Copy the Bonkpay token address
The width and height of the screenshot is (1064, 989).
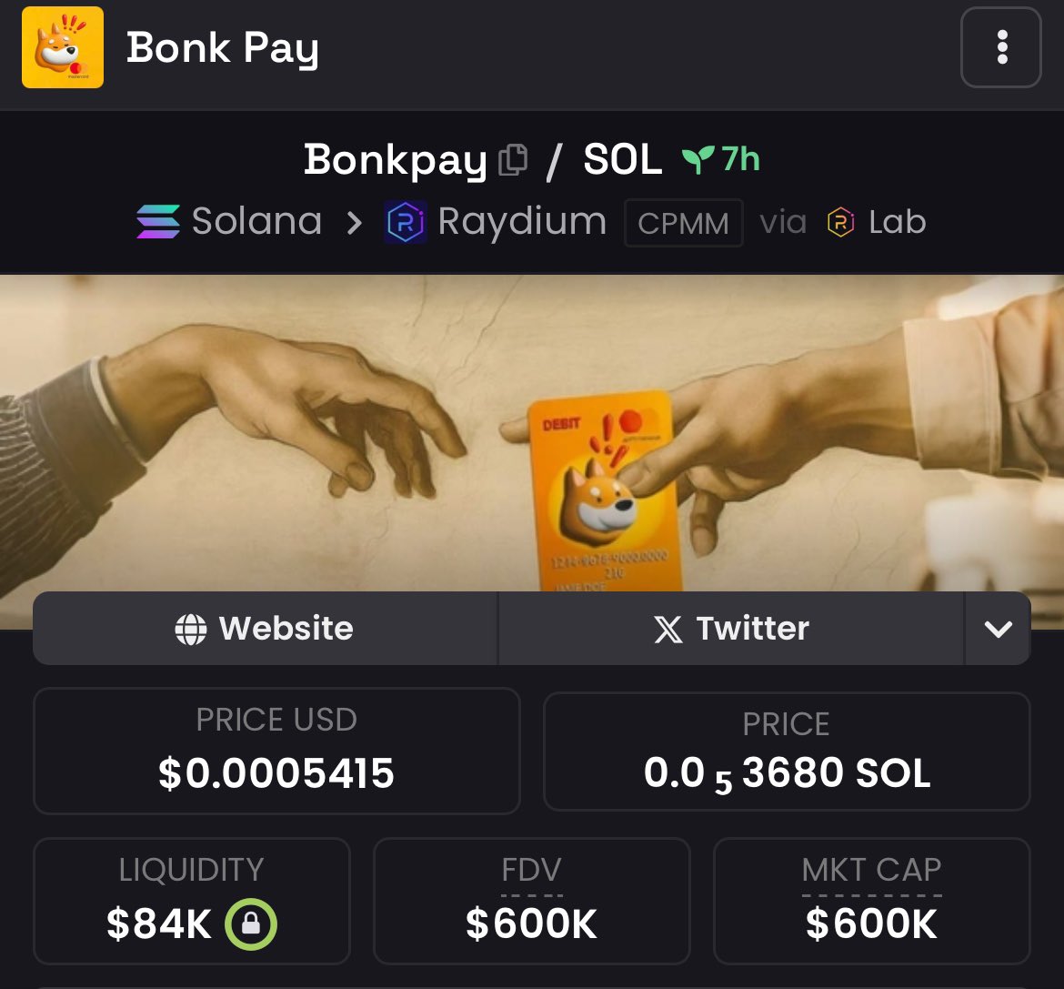pyautogui.click(x=513, y=160)
